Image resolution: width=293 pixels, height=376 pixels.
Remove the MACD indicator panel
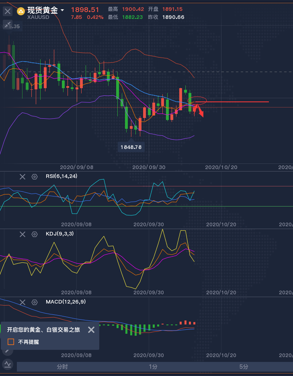(23, 302)
